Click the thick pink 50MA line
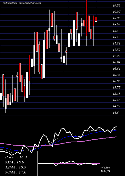The width and height of the screenshot is (125, 176). [x=58, y=144]
